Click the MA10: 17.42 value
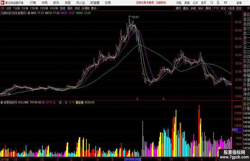250x161 pixels. [52, 13]
